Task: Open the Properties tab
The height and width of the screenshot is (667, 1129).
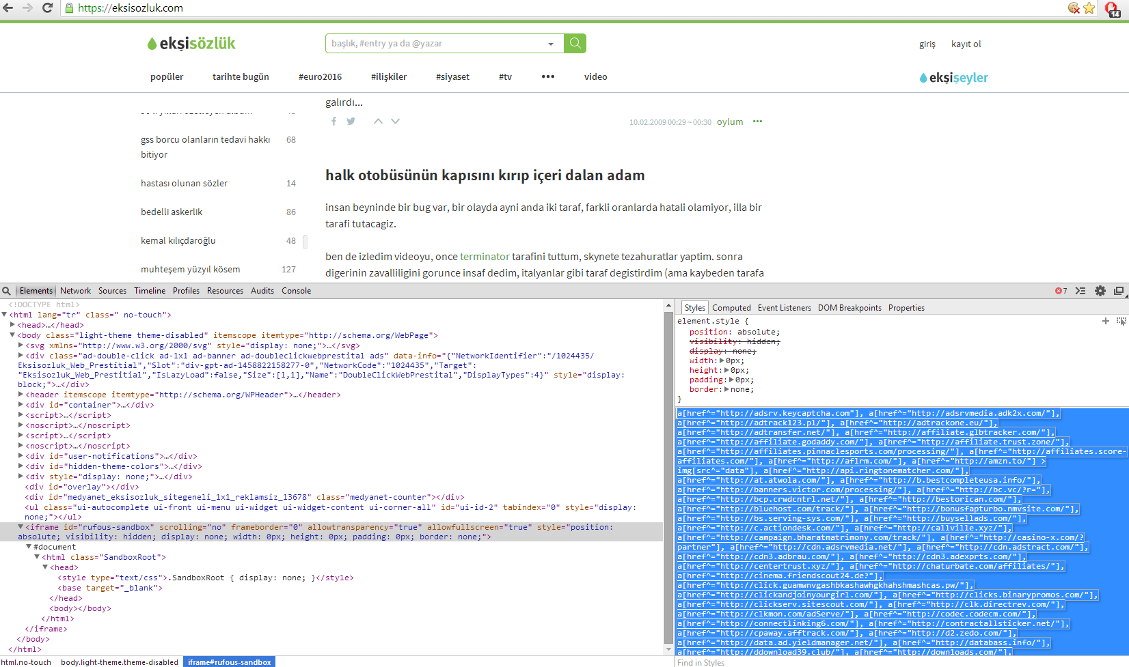Action: point(906,308)
